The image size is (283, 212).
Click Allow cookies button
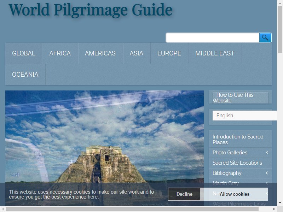[235, 194]
